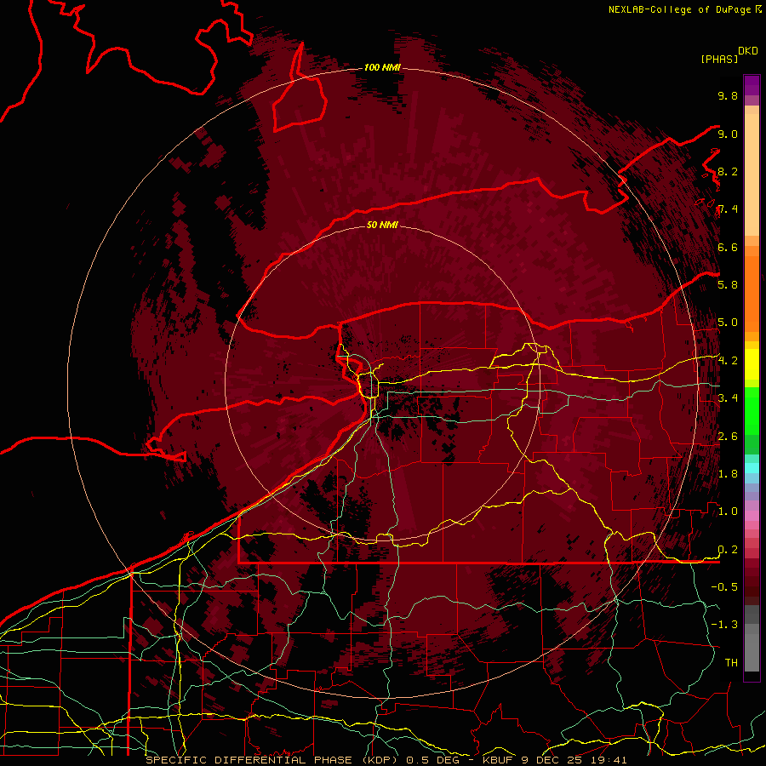Click the TH legend label

point(731,662)
